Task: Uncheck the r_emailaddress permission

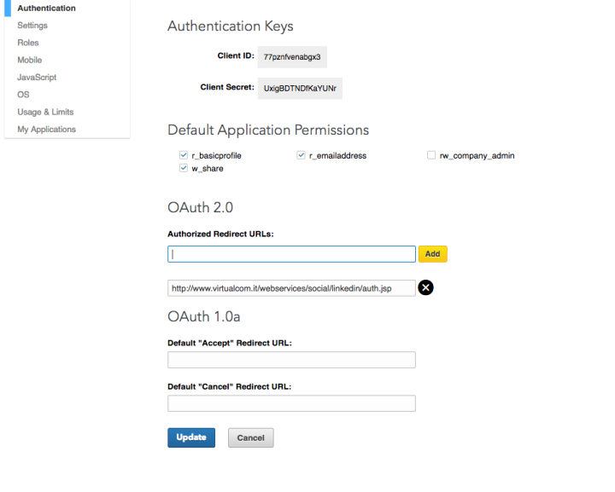Action: point(302,155)
